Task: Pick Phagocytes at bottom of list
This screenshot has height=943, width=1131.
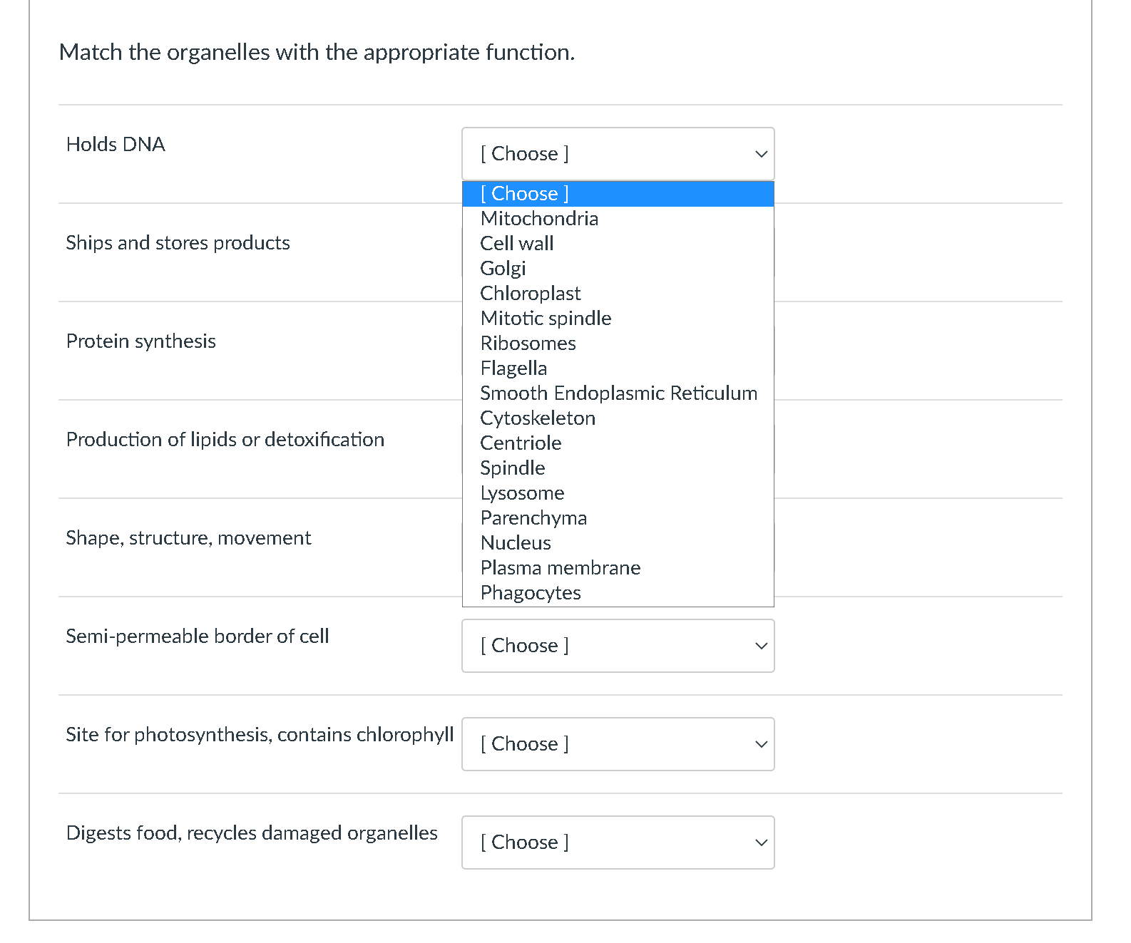Action: coord(618,593)
